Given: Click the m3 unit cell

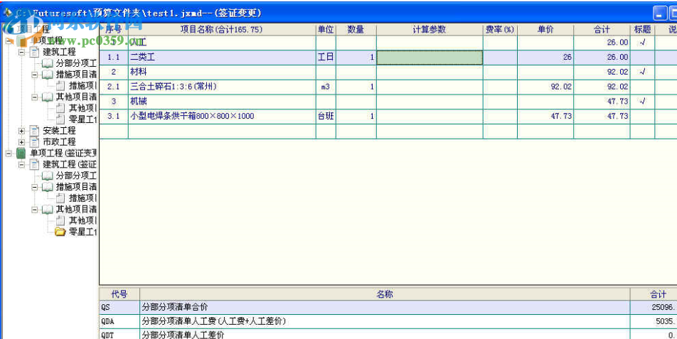Looking at the screenshot, I should (x=326, y=87).
